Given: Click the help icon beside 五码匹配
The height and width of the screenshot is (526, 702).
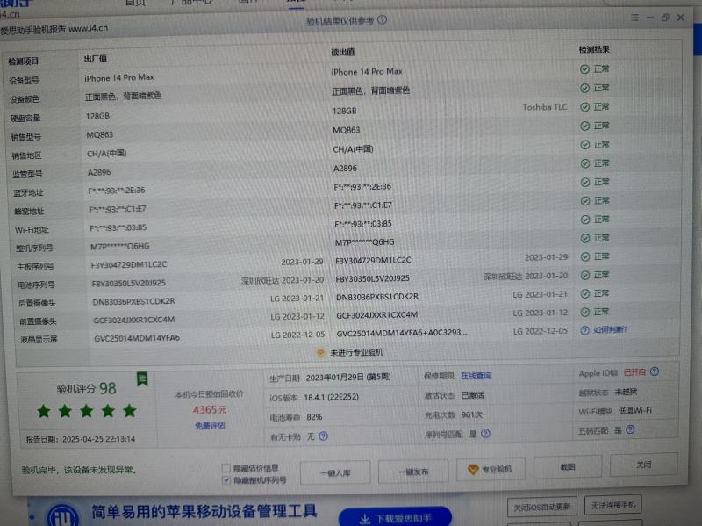Looking at the screenshot, I should [630, 429].
